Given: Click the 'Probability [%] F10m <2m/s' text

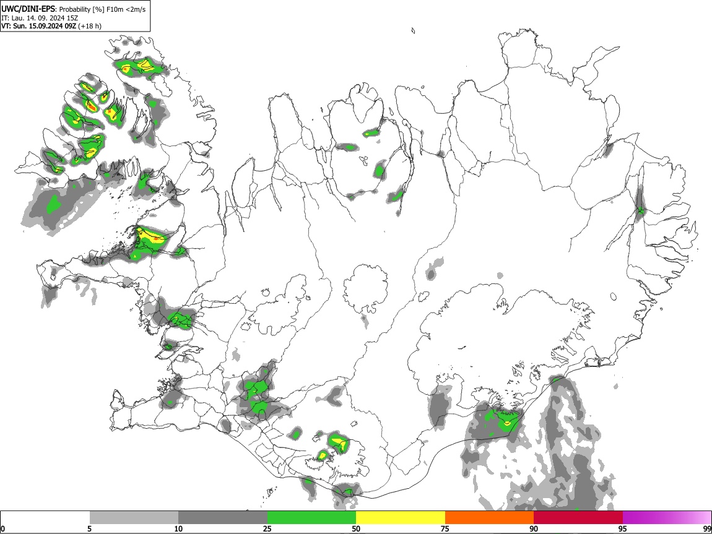Looking at the screenshot, I should click(x=103, y=9).
